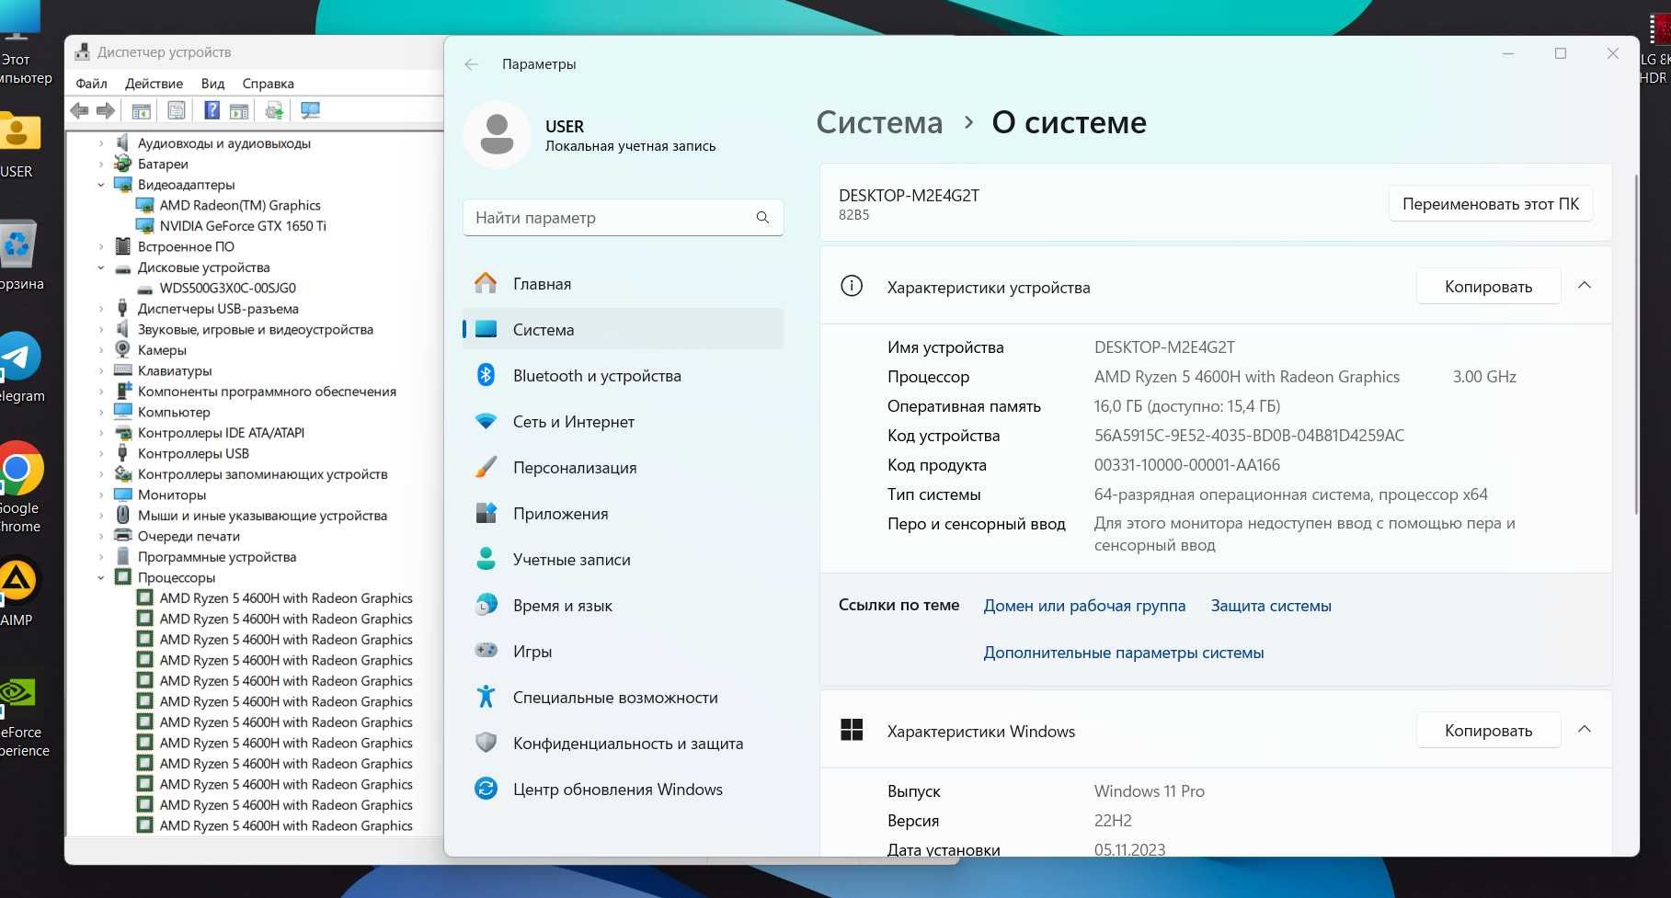Open Конфиденциальность и защита settings
Viewport: 1671px width, 898px height.
[x=623, y=744]
